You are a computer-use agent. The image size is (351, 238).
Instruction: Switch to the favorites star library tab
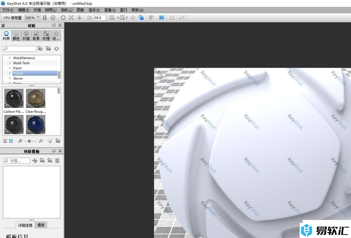coord(56,36)
